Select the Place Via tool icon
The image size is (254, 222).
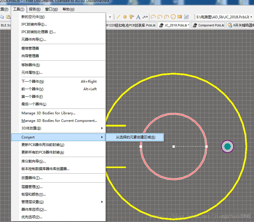[131, 17]
